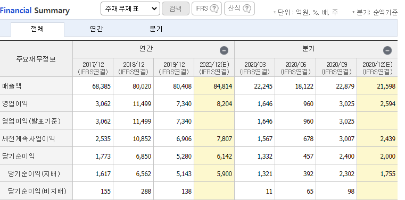Image resolution: width=405 pixels, height=200 pixels.
Task: Click the 80,020 sales value
Action: tap(142, 86)
